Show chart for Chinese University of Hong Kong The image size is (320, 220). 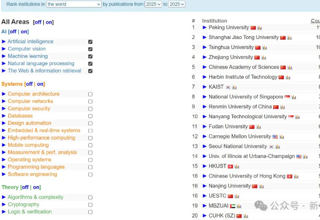click(x=296, y=176)
